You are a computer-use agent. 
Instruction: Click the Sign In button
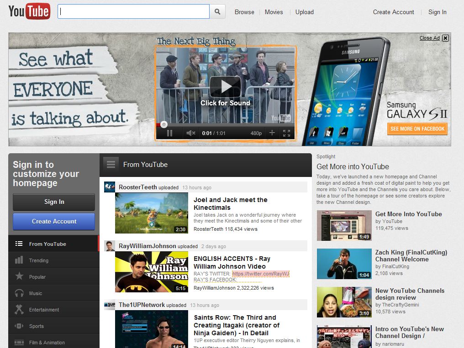(x=53, y=202)
